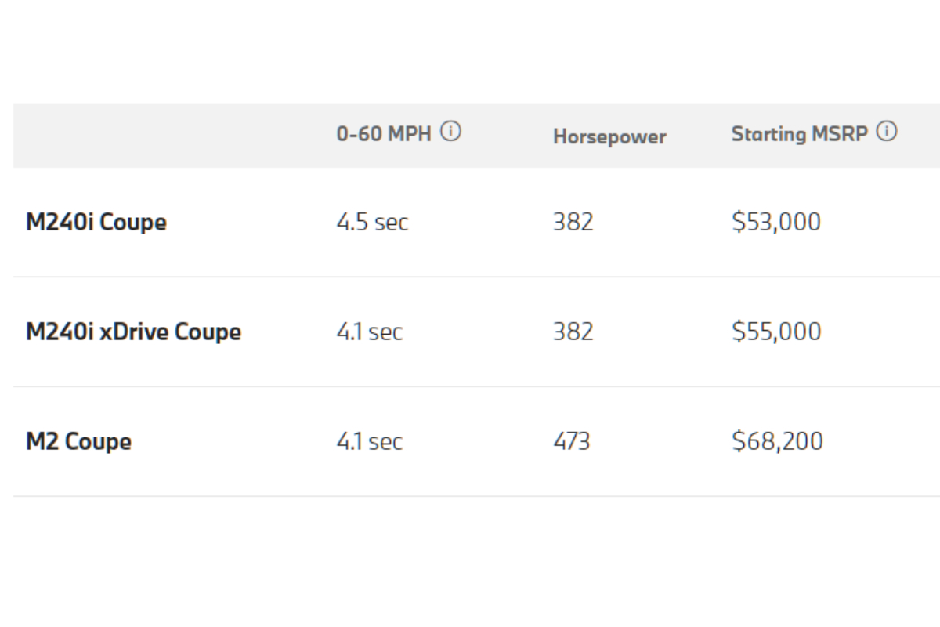
Task: Click the info icon beside 0-60 MPH
Action: click(450, 132)
